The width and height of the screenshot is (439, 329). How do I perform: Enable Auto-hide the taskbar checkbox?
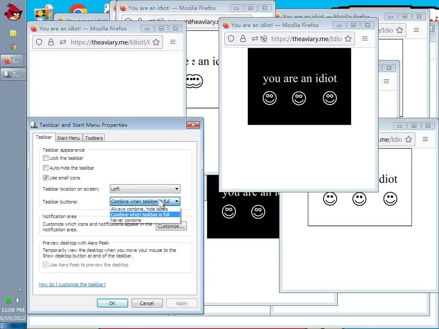(x=45, y=168)
